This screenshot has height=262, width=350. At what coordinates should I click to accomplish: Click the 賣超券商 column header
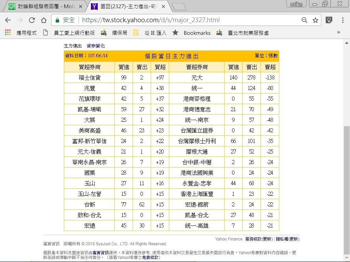point(197,67)
